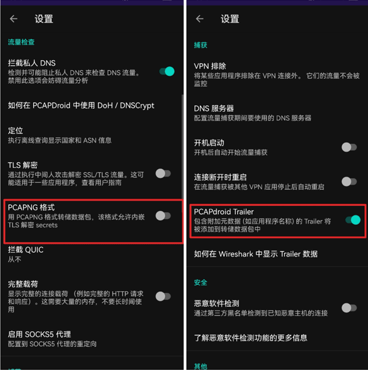Open the 拦截 QUIC option selector
The width and height of the screenshot is (368, 370).
92,254
